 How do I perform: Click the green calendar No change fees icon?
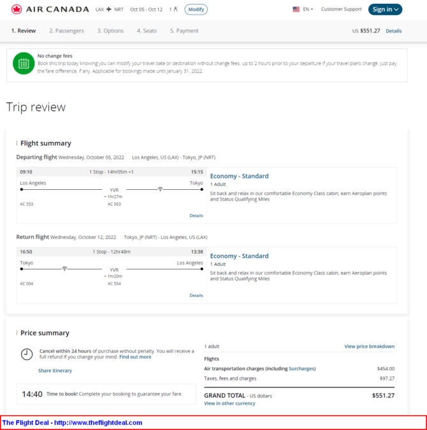pos(24,63)
